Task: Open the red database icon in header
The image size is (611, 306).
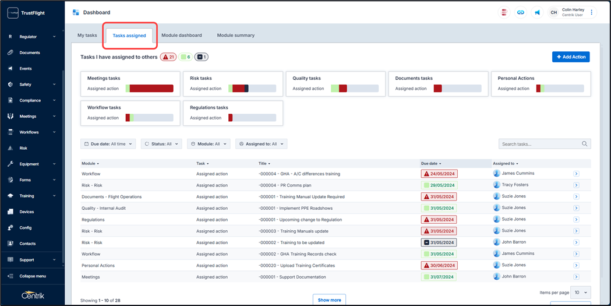Action: coord(504,12)
